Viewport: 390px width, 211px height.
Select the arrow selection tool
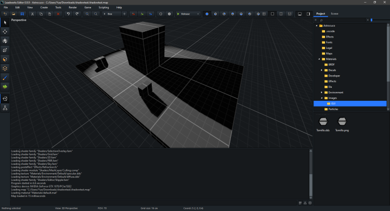tap(5, 23)
